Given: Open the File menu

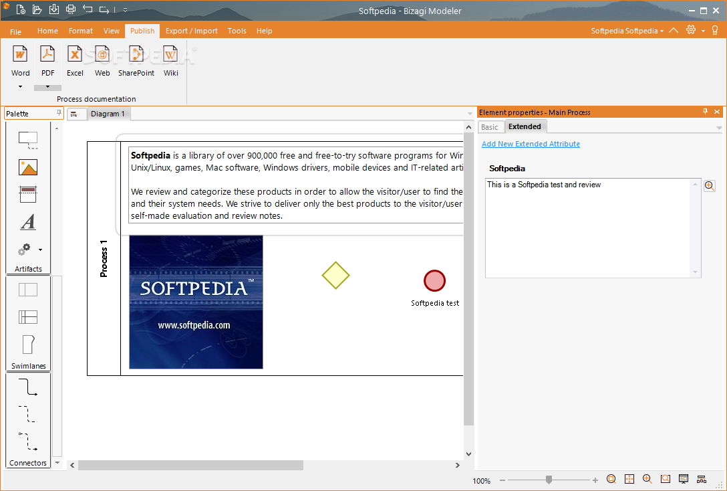Looking at the screenshot, I should click(x=16, y=31).
